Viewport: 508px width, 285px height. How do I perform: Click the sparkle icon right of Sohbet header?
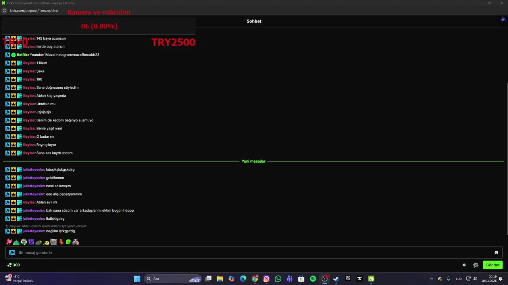tap(503, 19)
